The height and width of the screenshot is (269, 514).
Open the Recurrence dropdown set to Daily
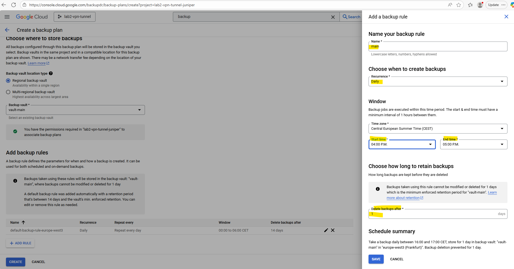(x=438, y=81)
